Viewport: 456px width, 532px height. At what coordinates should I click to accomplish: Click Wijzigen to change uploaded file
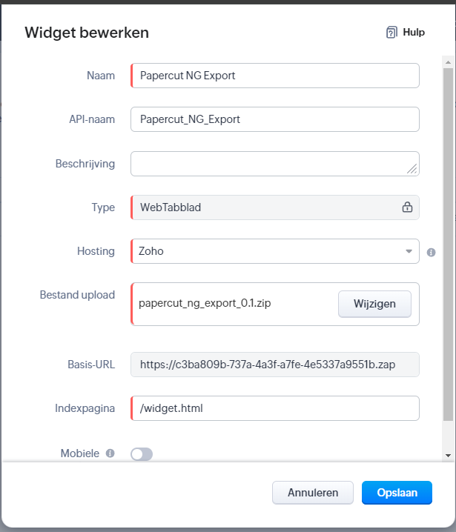coord(374,304)
